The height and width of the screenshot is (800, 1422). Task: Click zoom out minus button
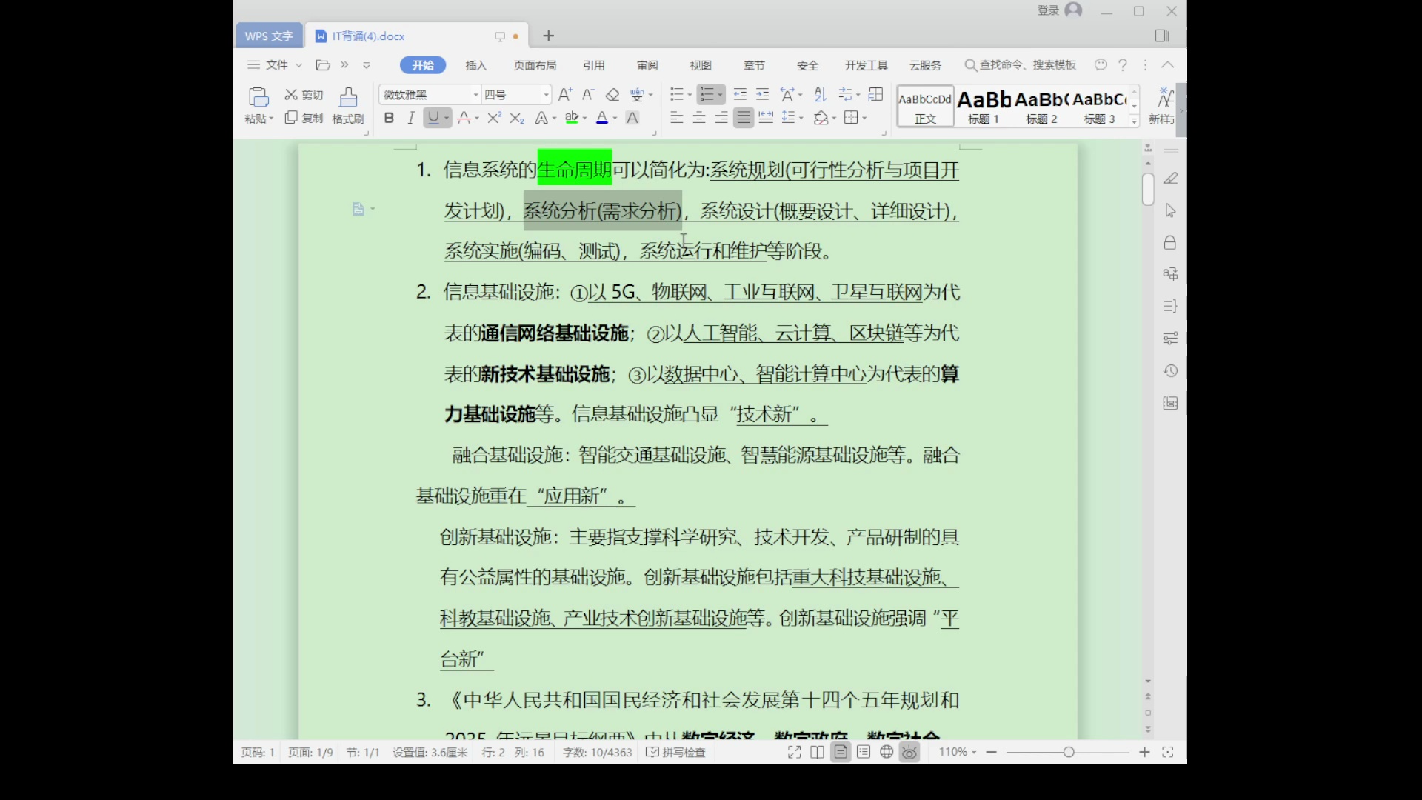[992, 752]
